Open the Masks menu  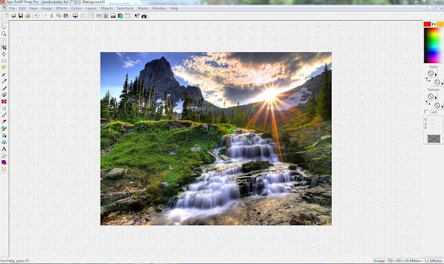coord(143,8)
